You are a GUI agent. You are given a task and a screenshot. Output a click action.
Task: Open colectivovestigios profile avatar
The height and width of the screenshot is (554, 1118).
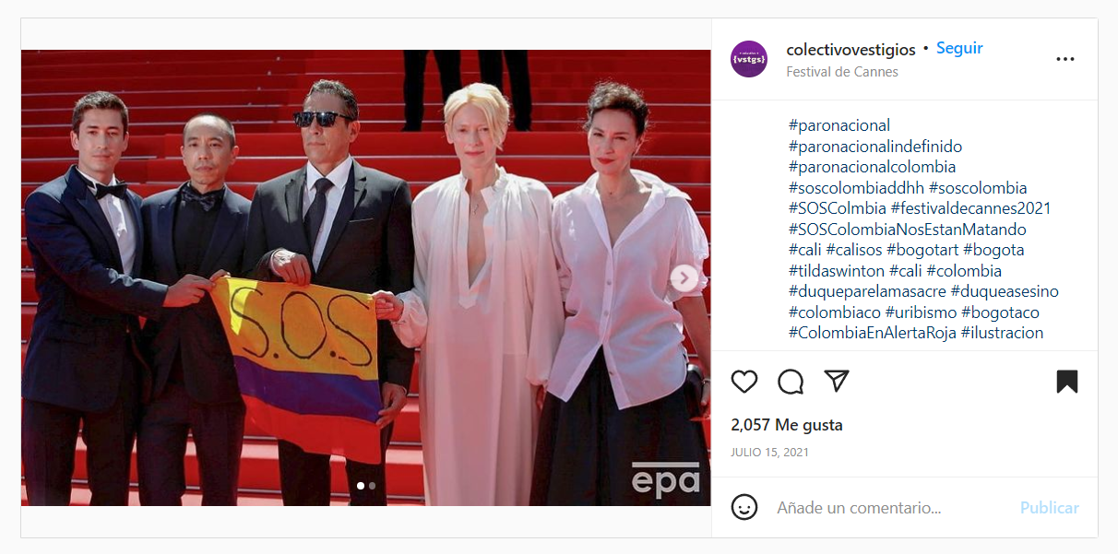(749, 59)
